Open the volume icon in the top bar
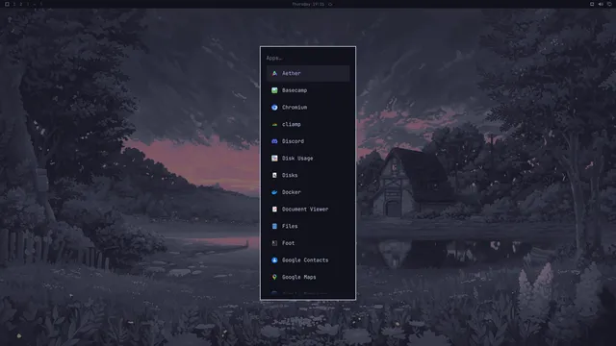Image resolution: width=616 pixels, height=346 pixels. 601,4
